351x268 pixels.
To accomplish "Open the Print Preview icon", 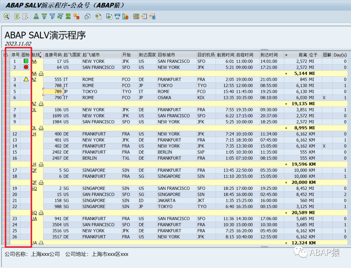I will click(x=87, y=16).
